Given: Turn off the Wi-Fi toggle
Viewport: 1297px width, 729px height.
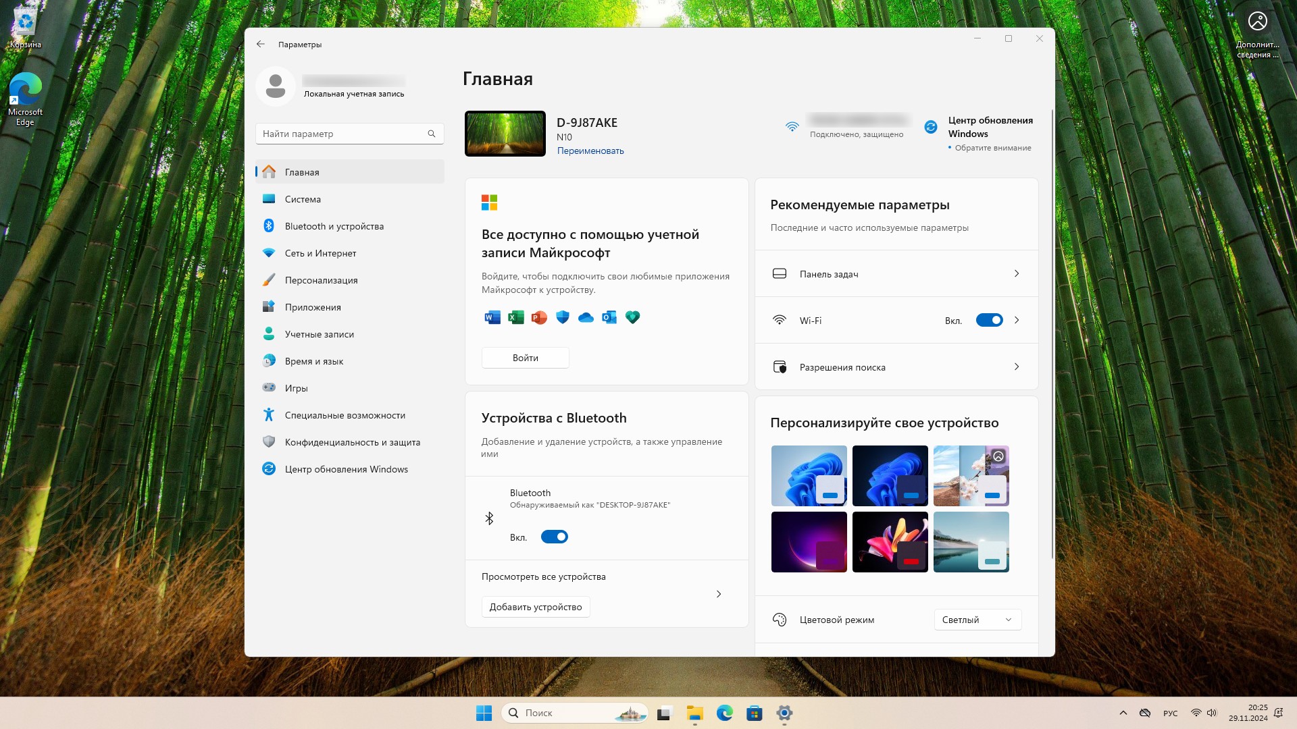Looking at the screenshot, I should click(989, 321).
